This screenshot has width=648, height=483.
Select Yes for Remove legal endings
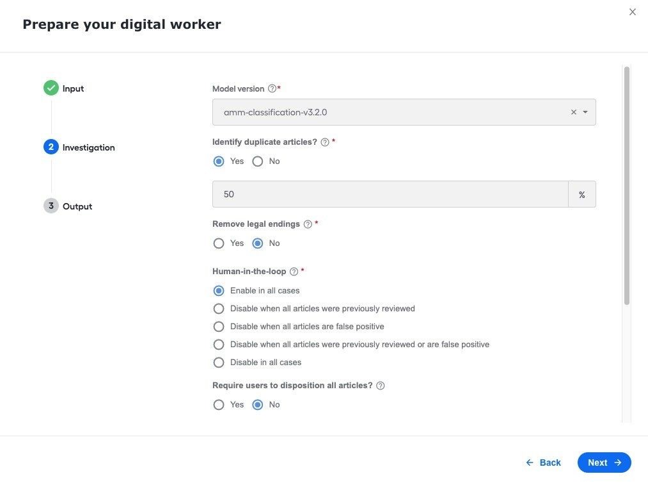tap(219, 243)
